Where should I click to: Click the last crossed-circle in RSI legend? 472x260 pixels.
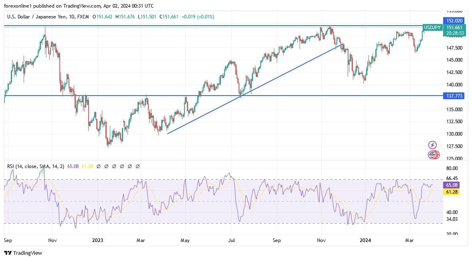coord(138,166)
